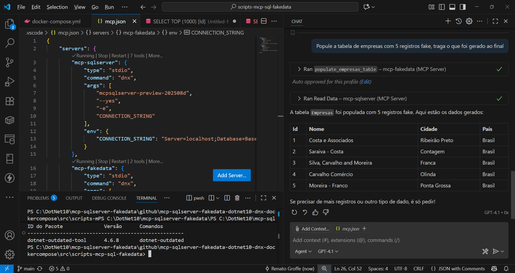Open the Source Control view
This screenshot has width=515, height=273.
10,62
